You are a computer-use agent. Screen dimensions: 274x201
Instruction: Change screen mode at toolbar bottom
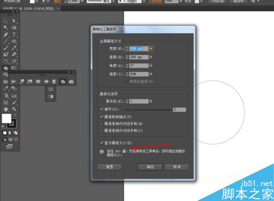click(9, 146)
